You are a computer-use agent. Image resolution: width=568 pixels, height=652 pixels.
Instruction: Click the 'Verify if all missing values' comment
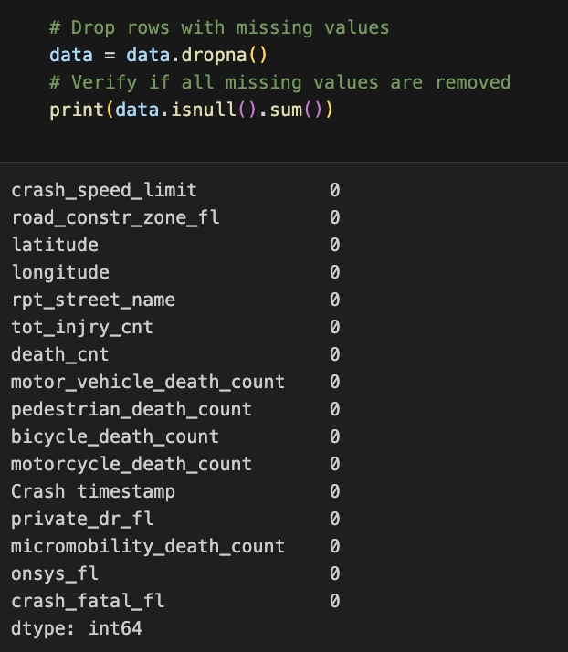pyautogui.click(x=279, y=83)
